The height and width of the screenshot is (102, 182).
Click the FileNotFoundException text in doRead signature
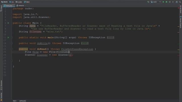(77, 49)
